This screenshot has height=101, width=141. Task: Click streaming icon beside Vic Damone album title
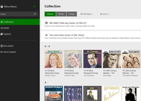[85, 71]
